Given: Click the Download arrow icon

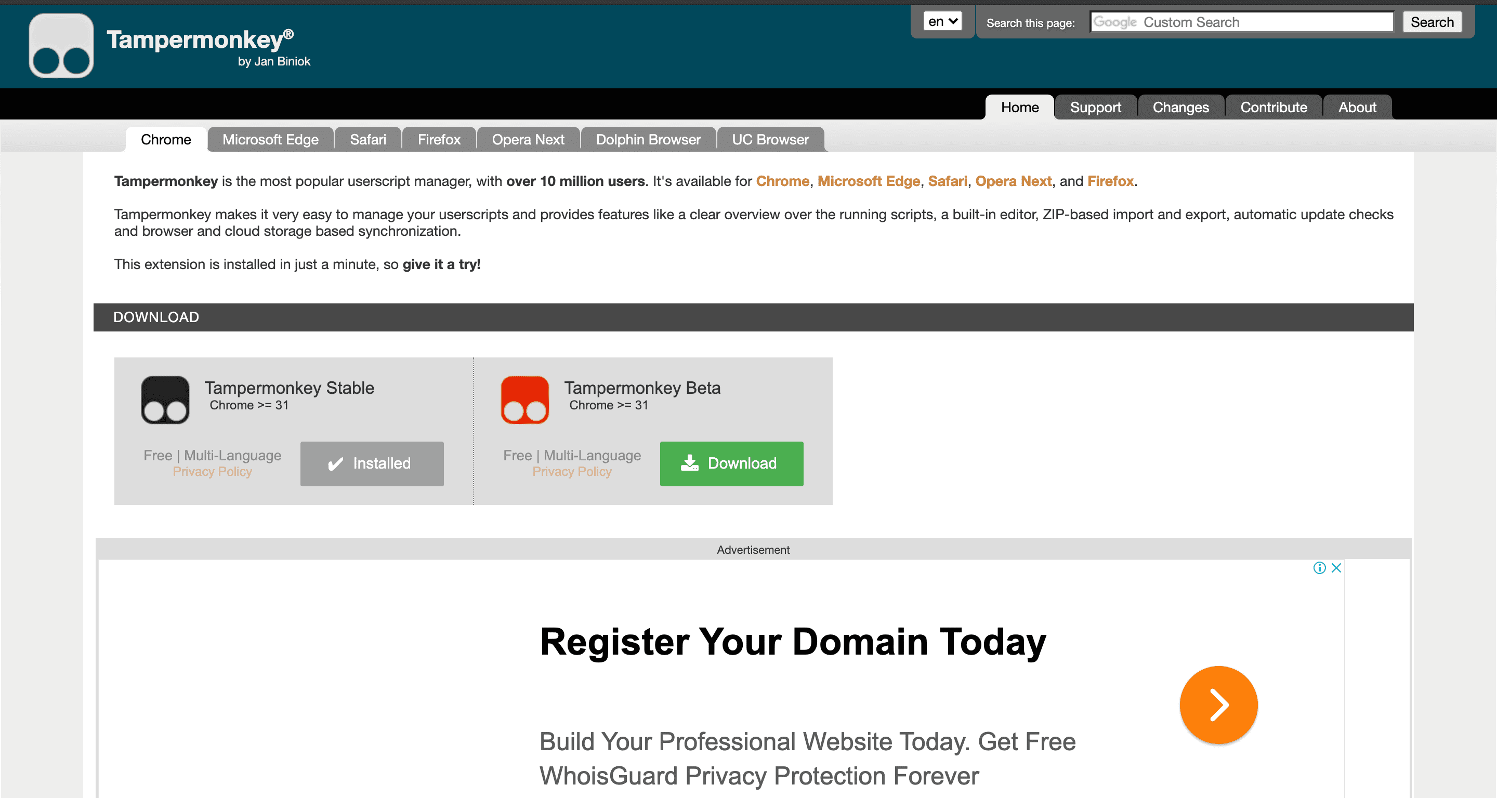Looking at the screenshot, I should point(690,463).
